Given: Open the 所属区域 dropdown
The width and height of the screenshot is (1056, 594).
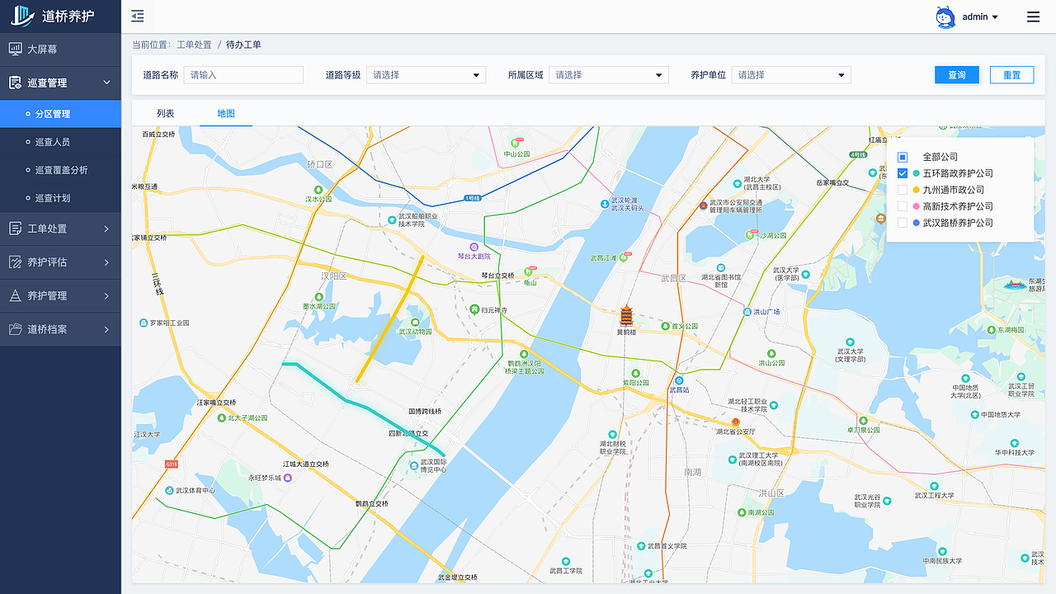Looking at the screenshot, I should coord(609,75).
